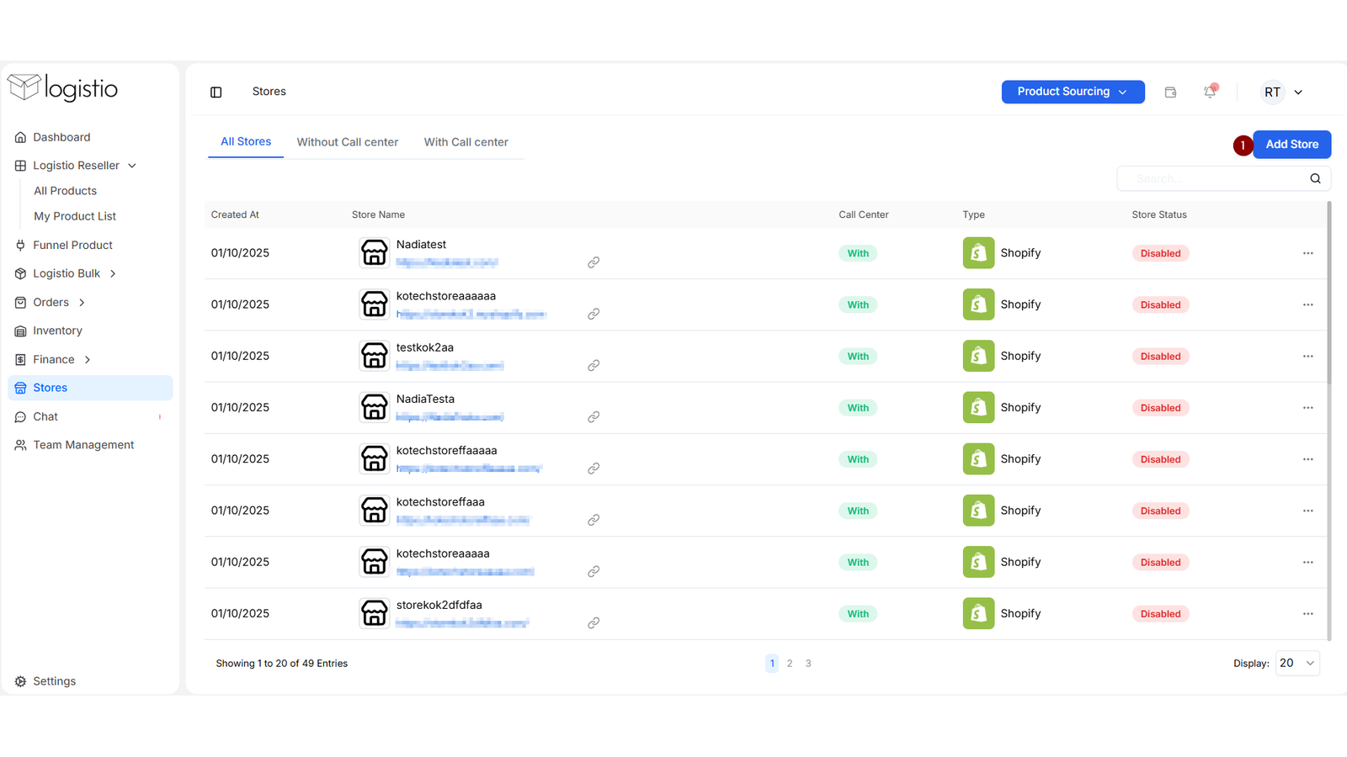Viewport: 1347px width, 757px height.
Task: Copy link icon for Nadiatest store
Action: tap(594, 262)
